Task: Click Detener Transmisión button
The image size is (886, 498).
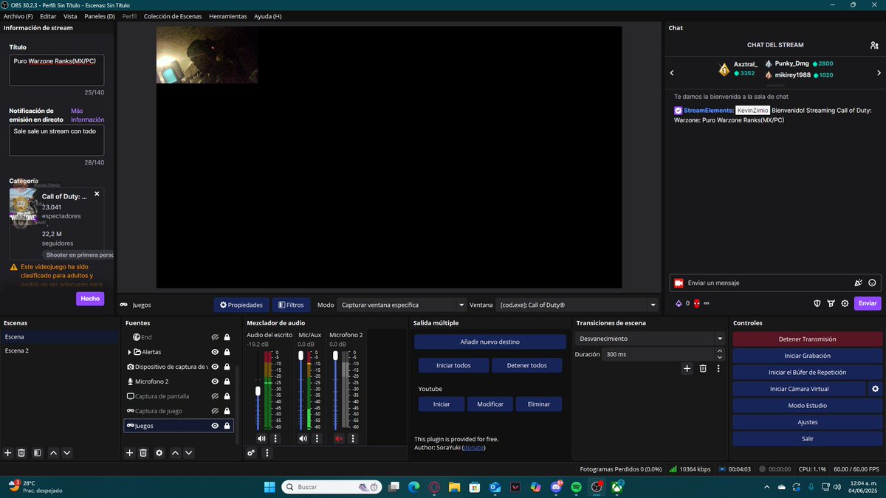Action: 808,339
